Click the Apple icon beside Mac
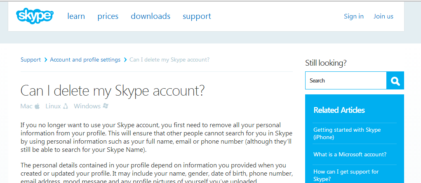The height and width of the screenshot is (183, 421). [37, 106]
